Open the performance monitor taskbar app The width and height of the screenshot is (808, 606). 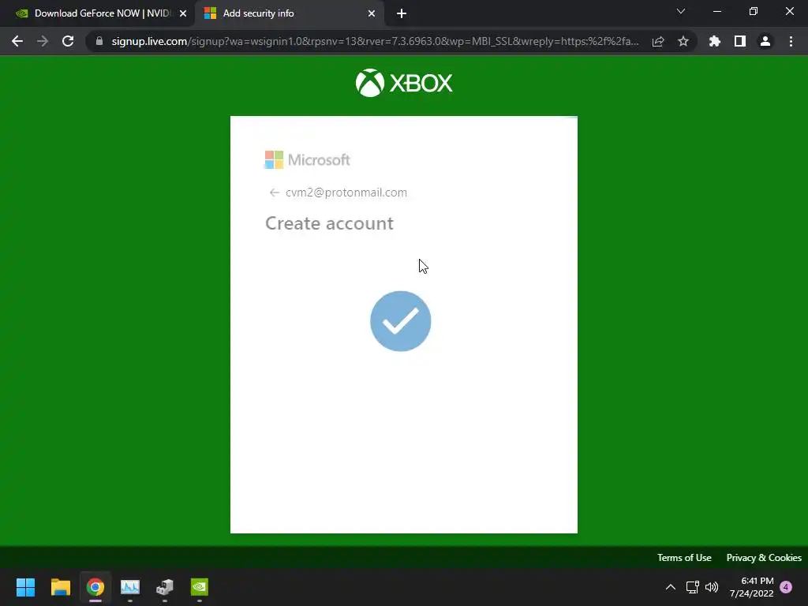tap(130, 587)
